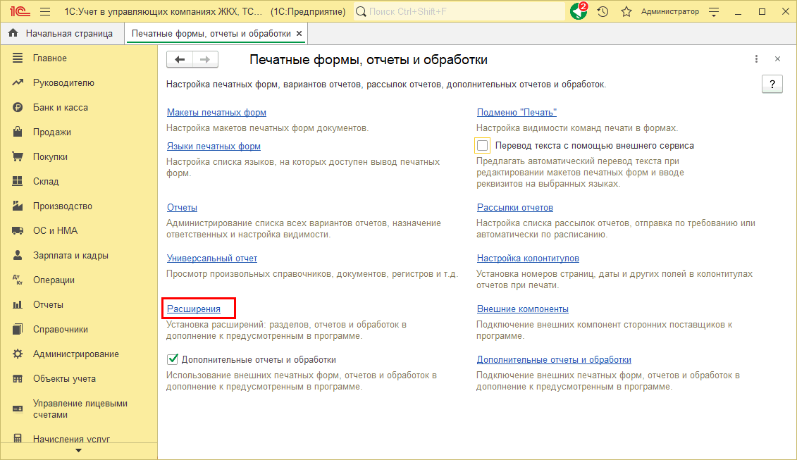Open the Склад section

click(46, 181)
